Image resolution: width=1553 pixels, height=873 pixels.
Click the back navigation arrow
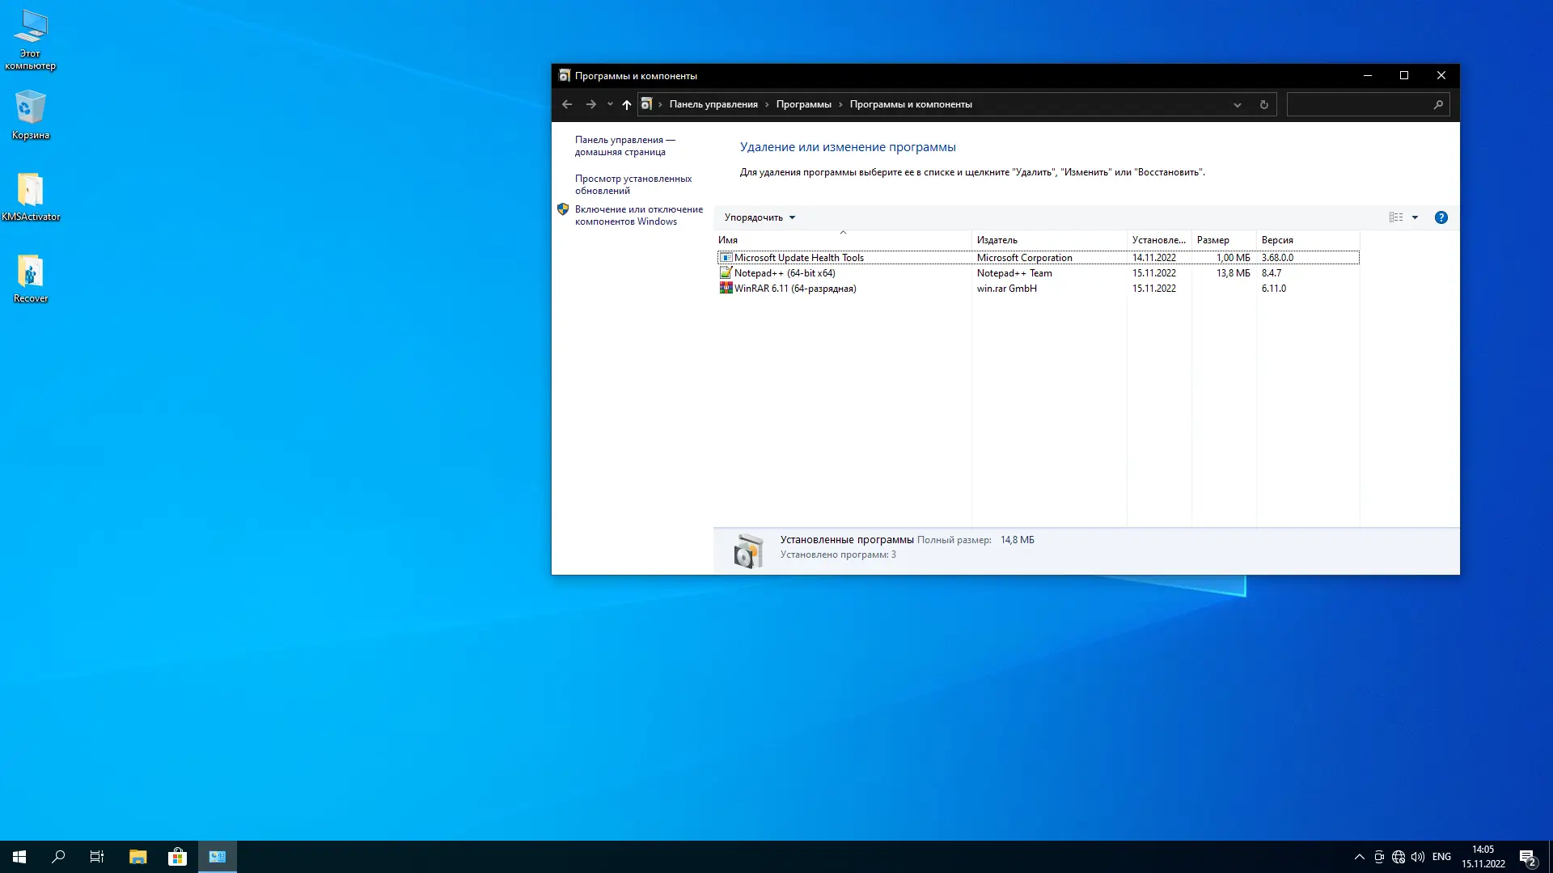pos(567,104)
